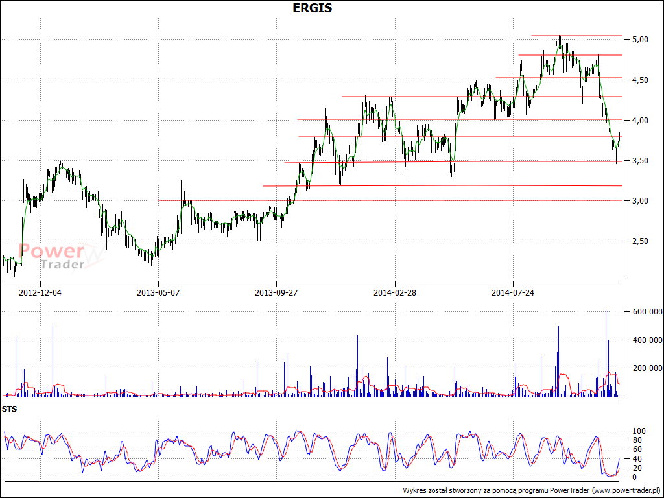Click the STS indicator label
The width and height of the screenshot is (664, 498).
(9, 409)
